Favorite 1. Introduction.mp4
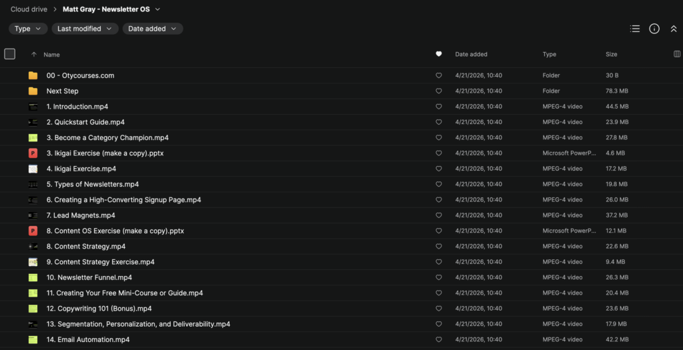683x350 pixels. coord(439,107)
